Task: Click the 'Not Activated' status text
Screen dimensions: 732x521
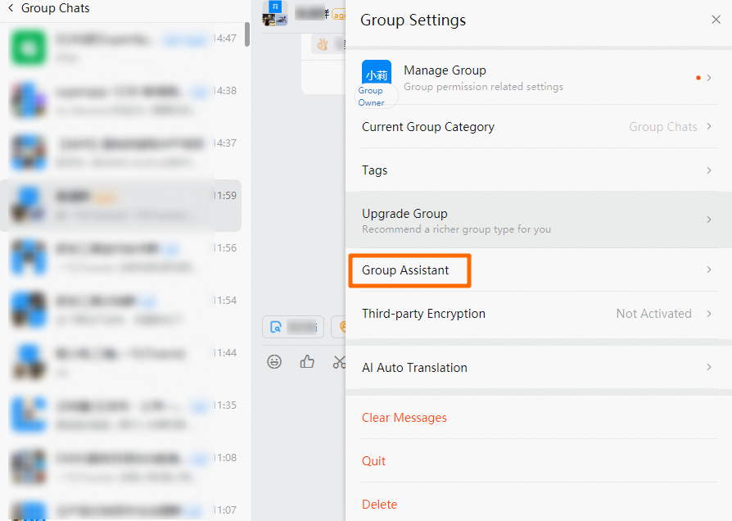Action: point(653,314)
